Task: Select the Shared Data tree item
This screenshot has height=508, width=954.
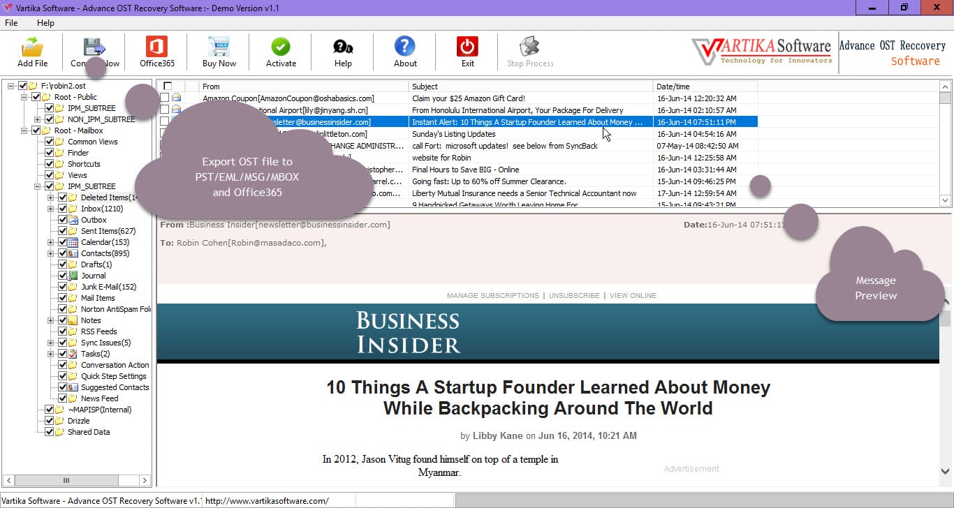Action: [x=89, y=432]
